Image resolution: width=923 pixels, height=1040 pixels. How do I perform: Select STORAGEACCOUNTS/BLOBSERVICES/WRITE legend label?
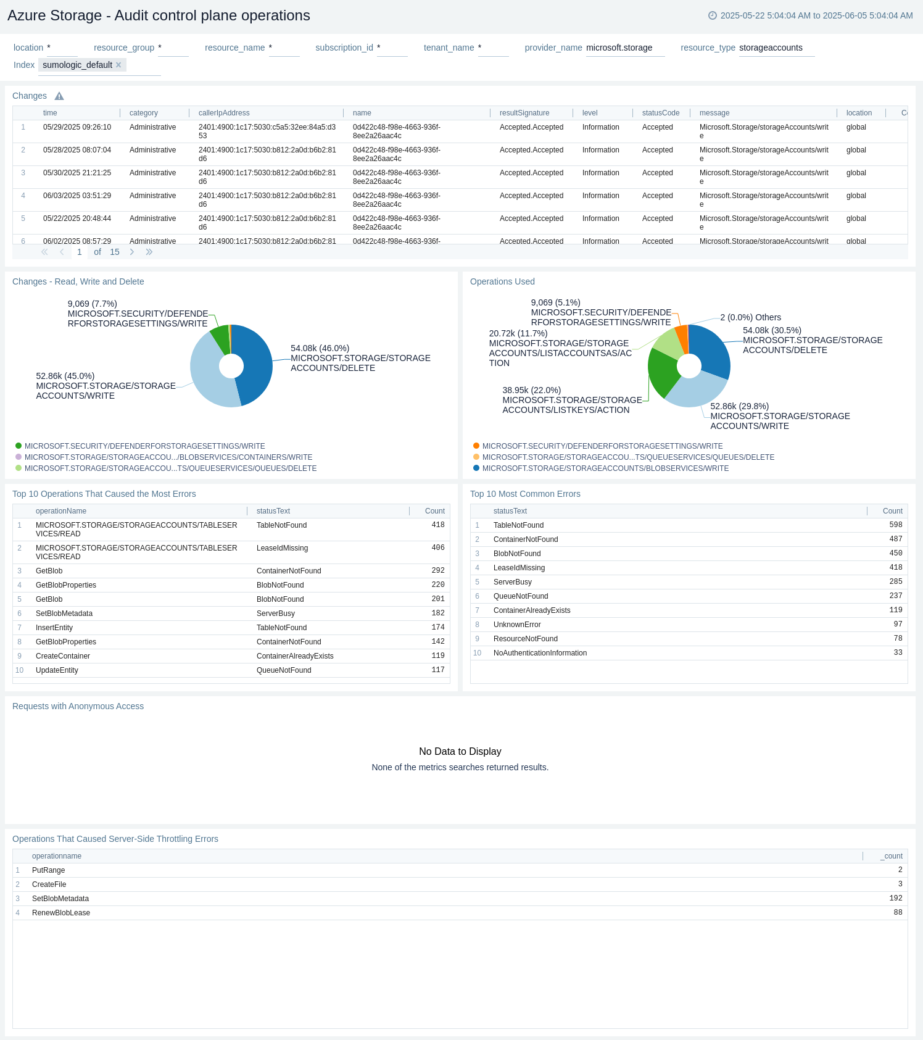pos(605,468)
